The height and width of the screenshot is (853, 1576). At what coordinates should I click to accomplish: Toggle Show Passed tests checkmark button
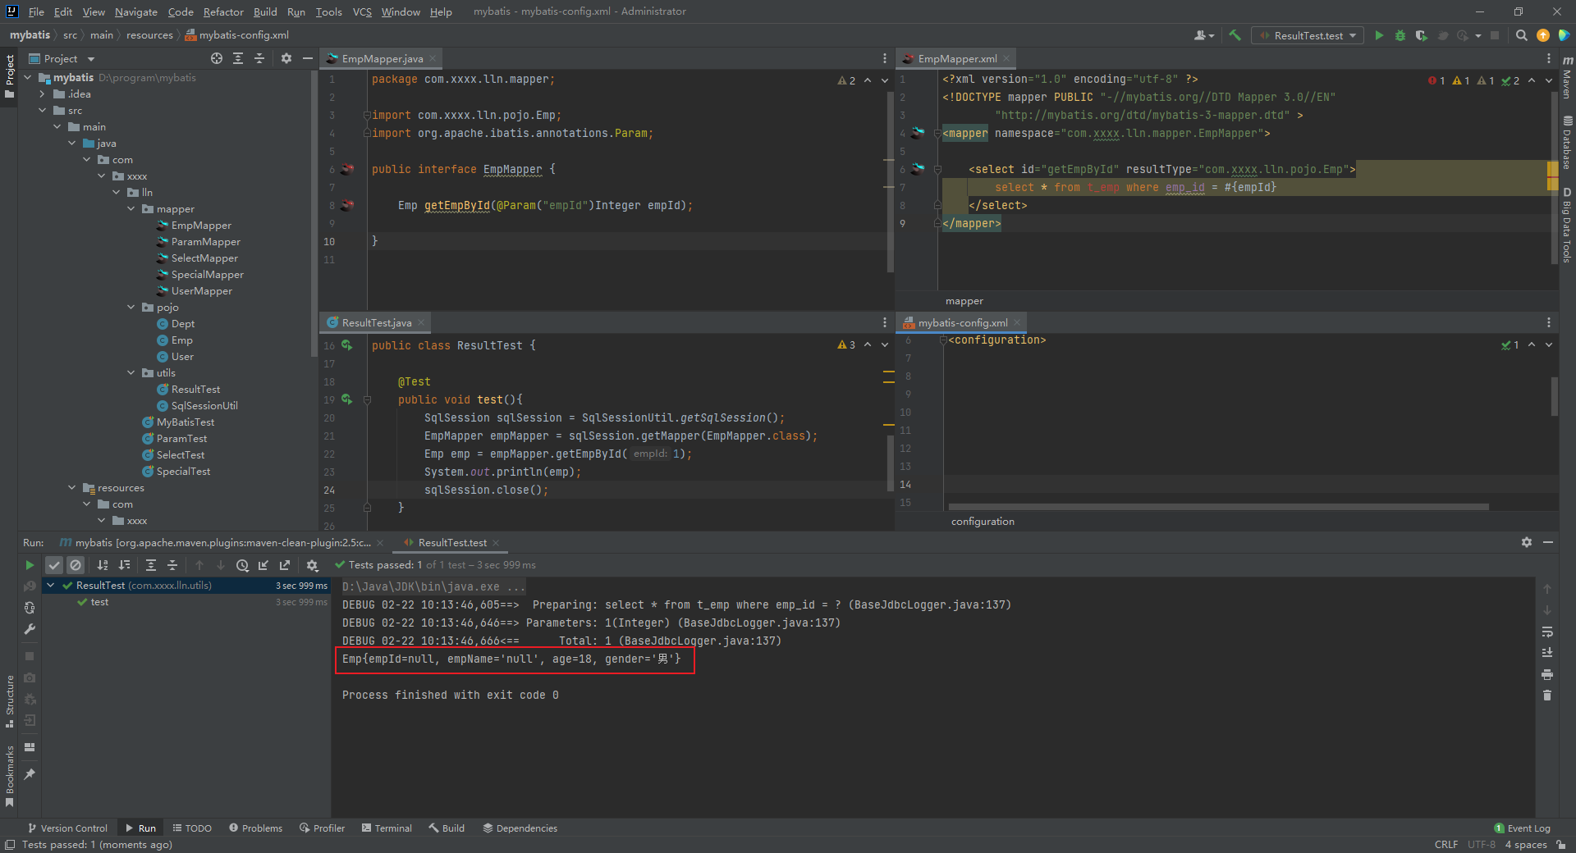coord(54,565)
